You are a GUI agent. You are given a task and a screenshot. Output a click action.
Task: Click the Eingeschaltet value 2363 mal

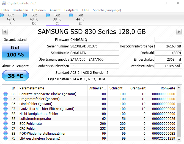[x=168, y=60]
